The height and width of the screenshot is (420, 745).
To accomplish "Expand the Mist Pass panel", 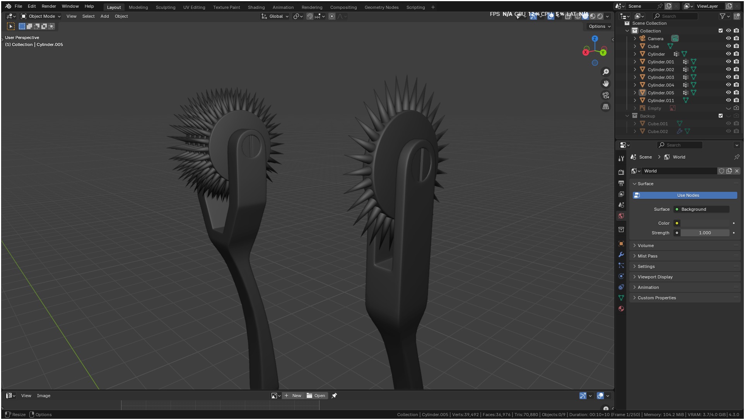I will [x=647, y=256].
